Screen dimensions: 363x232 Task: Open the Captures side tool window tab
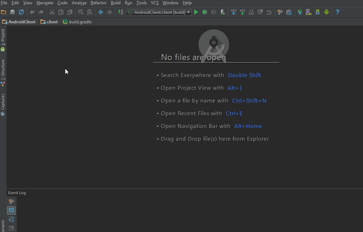(3, 105)
